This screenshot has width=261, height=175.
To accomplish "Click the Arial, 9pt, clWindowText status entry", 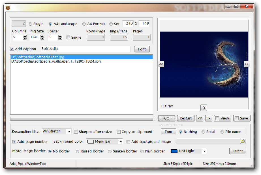I will (28, 164).
